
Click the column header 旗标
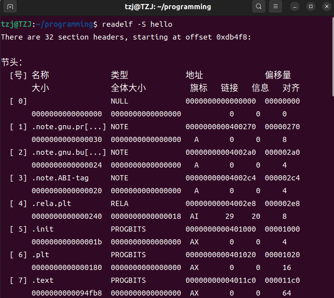[x=199, y=88]
